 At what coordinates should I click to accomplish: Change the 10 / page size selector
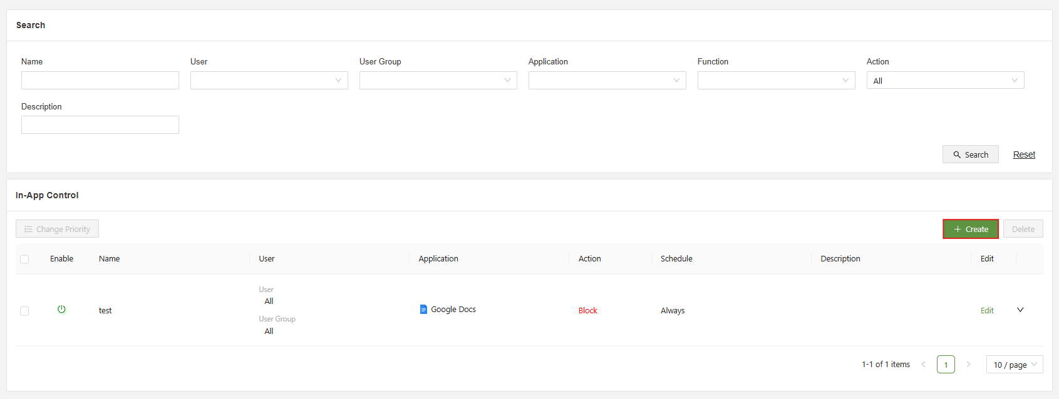pyautogui.click(x=1014, y=365)
